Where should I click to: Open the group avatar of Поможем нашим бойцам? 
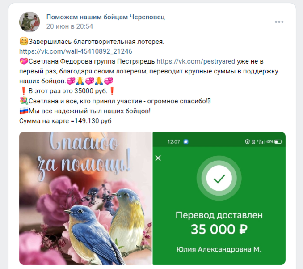pyautogui.click(x=29, y=21)
